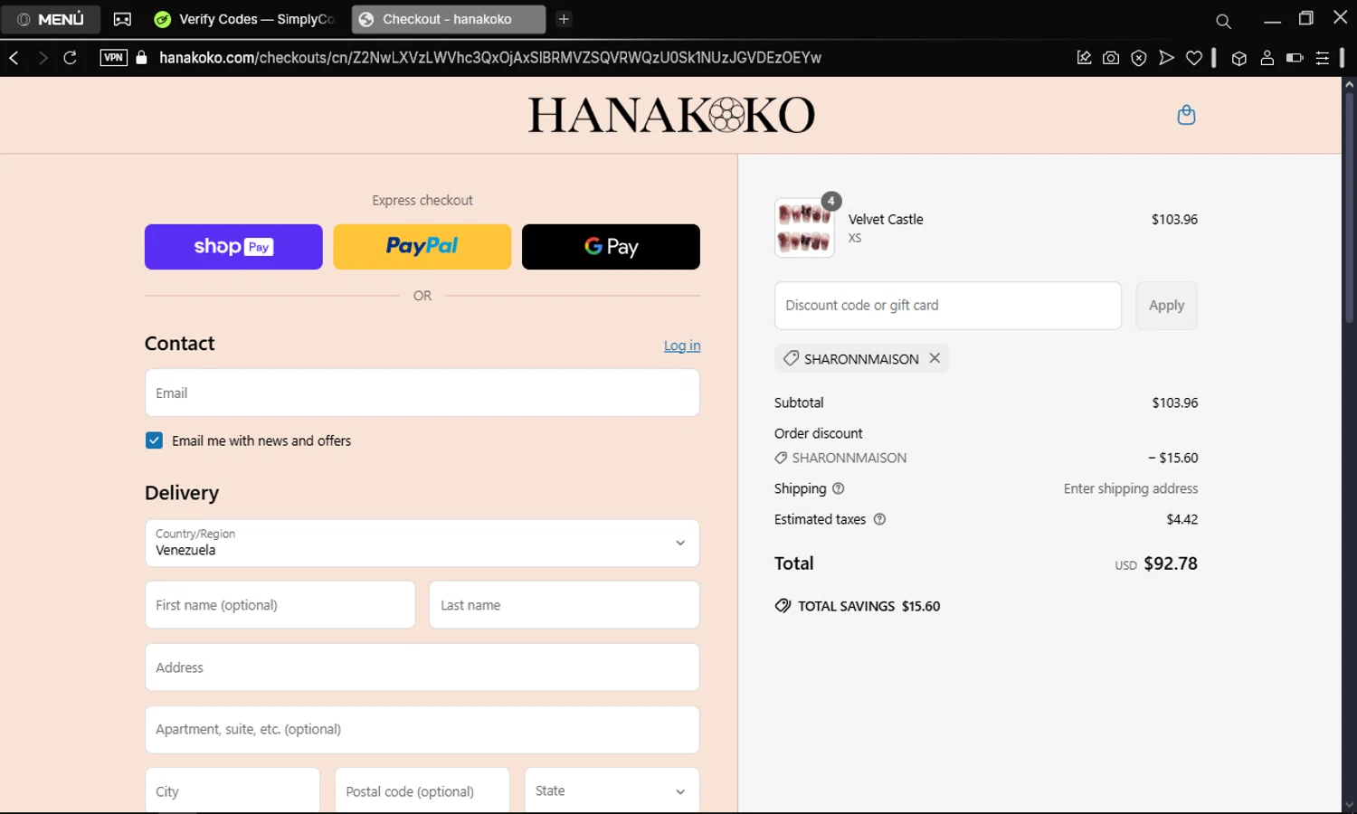
Task: Click the Last name field
Action: (565, 605)
